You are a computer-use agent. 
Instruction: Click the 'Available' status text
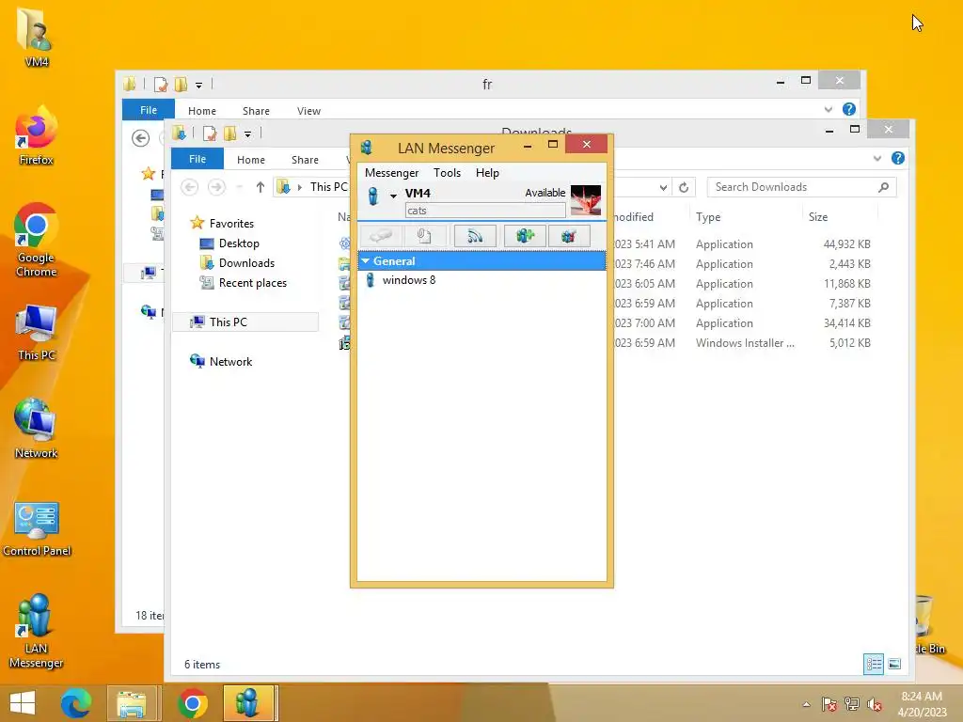tap(545, 193)
